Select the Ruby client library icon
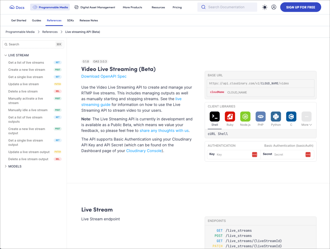Image resolution: width=330 pixels, height=249 pixels. pos(230,116)
